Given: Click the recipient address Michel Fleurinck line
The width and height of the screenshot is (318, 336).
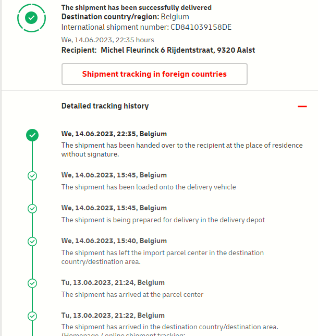Looking at the screenshot, I should click(x=177, y=50).
